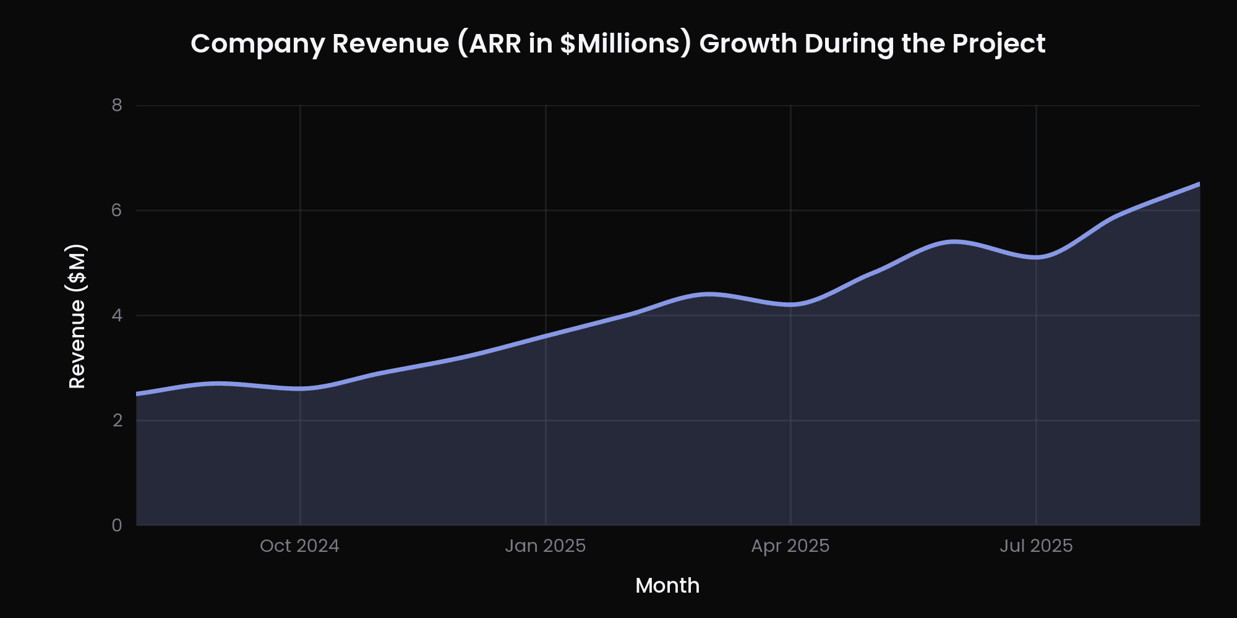Click the y-axis tick label '6'
1237x618 pixels.
[x=117, y=210]
